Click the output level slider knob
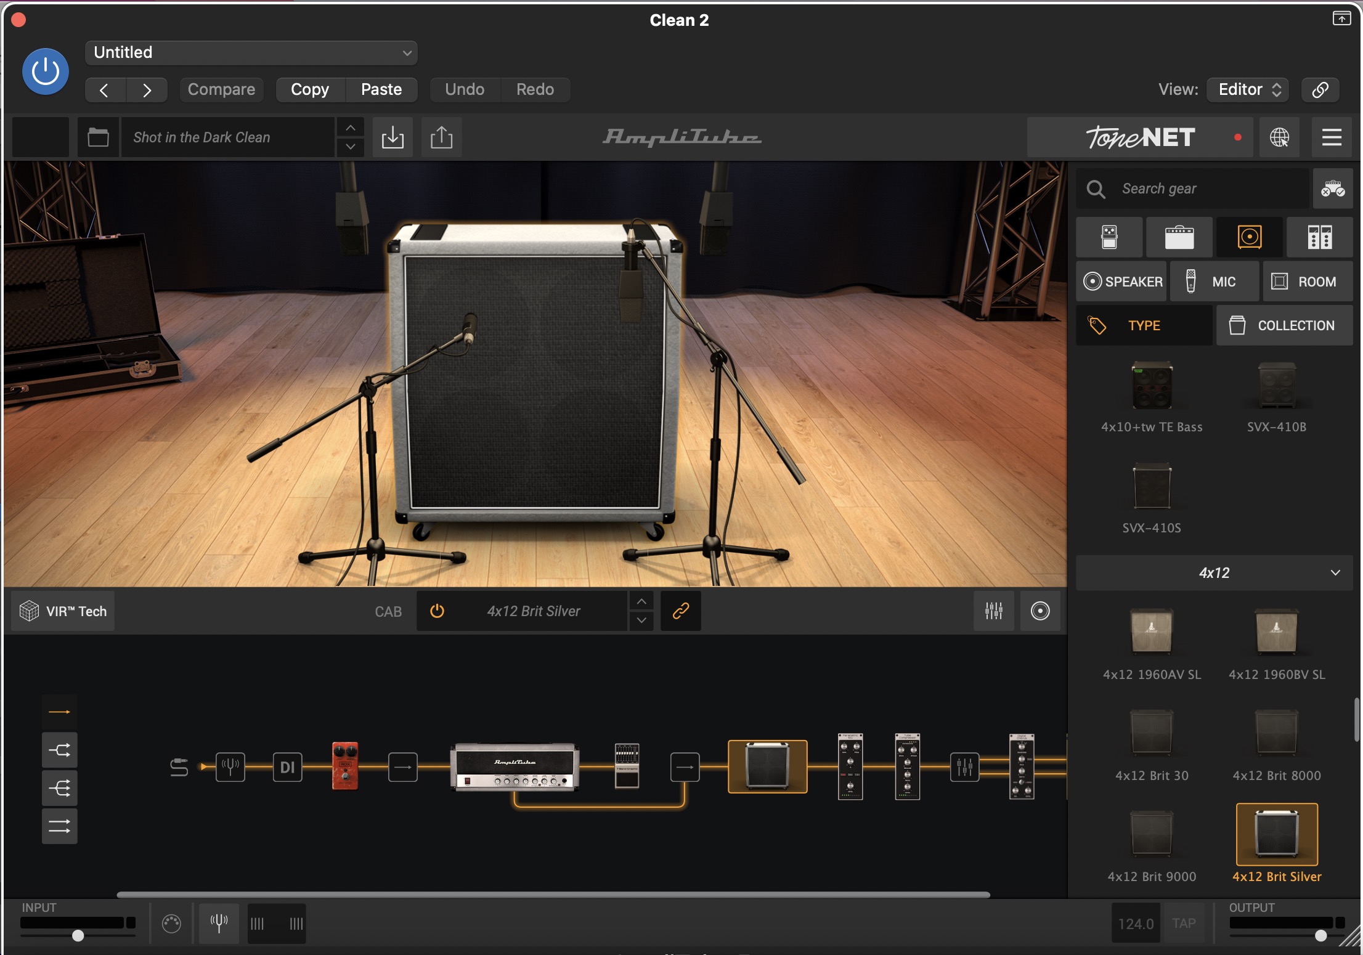The width and height of the screenshot is (1363, 955). [1320, 936]
